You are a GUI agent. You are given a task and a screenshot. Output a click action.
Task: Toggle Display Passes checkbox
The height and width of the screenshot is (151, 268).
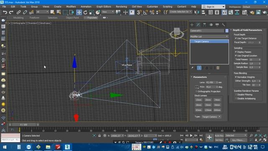(x=236, y=52)
